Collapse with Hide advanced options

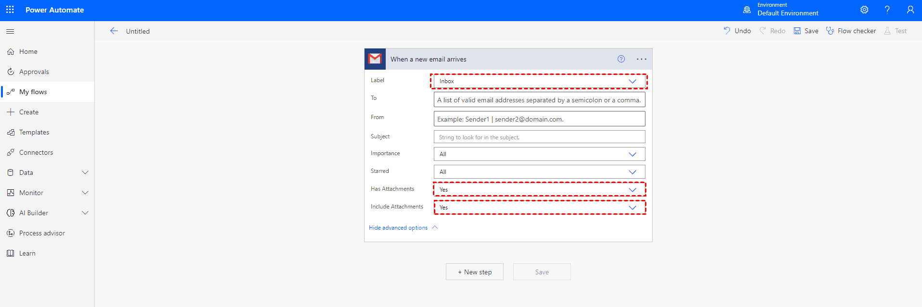click(x=403, y=228)
